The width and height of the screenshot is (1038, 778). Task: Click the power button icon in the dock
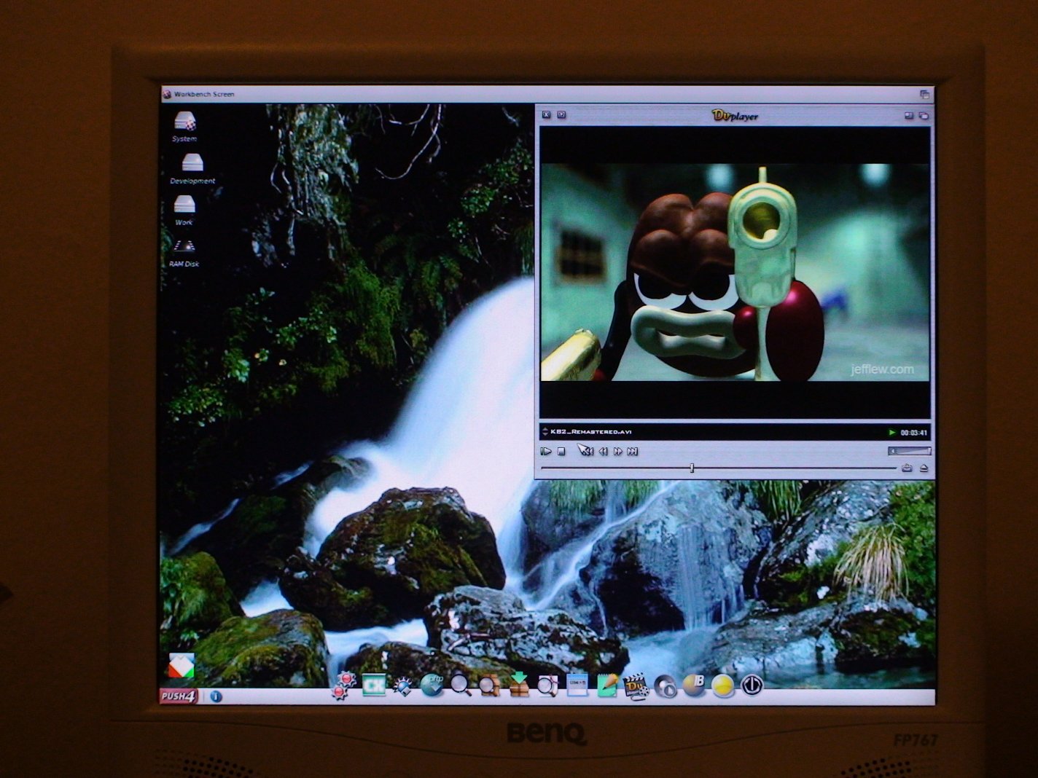coord(752,686)
